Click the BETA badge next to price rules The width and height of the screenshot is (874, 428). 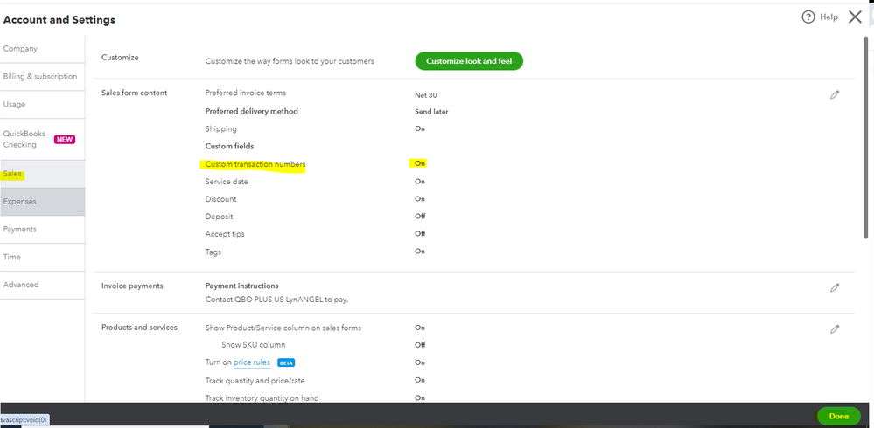click(x=286, y=362)
